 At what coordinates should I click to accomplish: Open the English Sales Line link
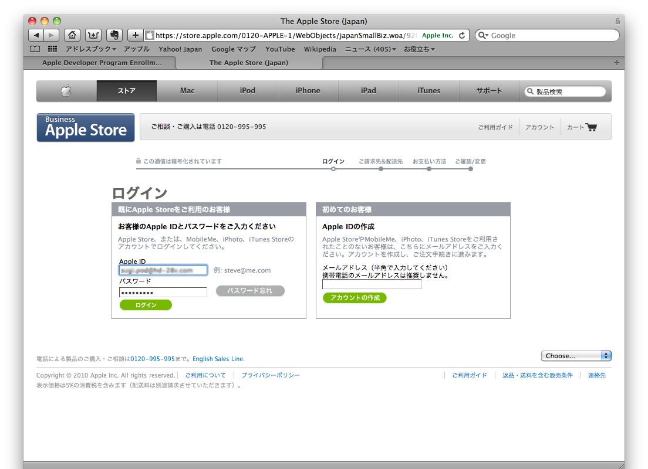click(218, 359)
